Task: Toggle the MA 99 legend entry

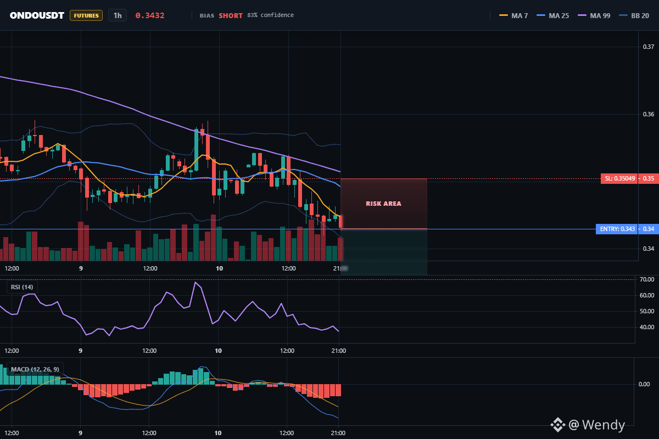Action: 594,15
